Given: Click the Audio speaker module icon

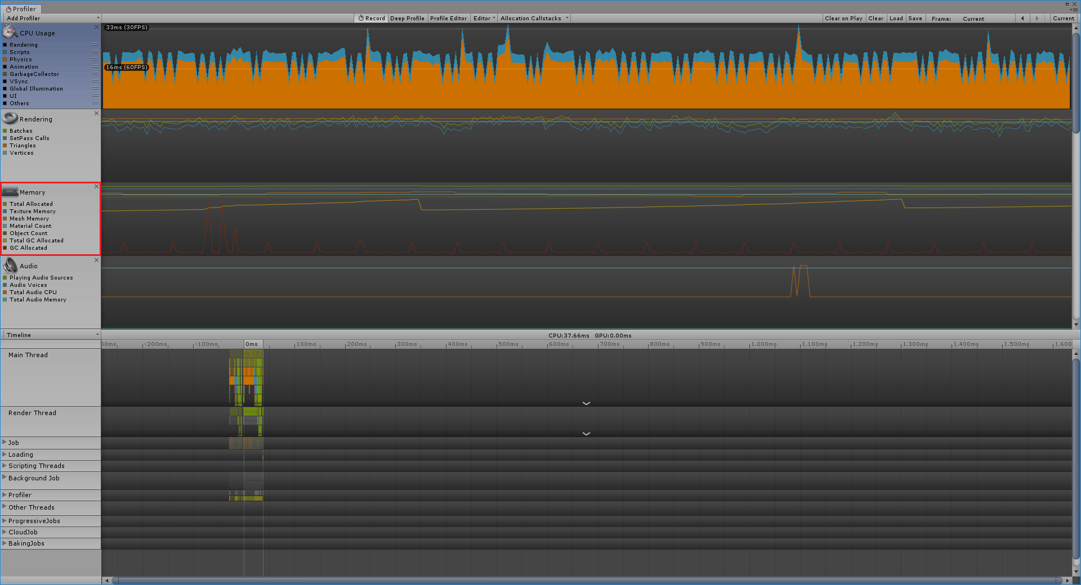Looking at the screenshot, I should coord(10,265).
